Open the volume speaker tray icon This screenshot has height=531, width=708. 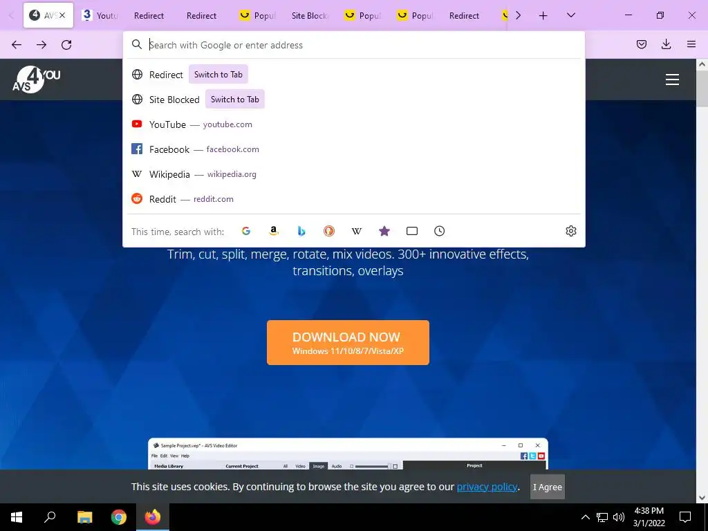click(x=619, y=517)
